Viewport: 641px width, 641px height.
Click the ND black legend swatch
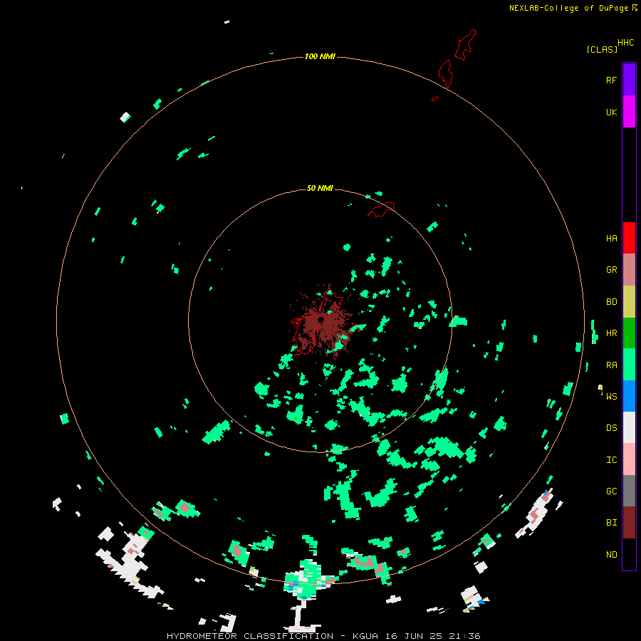629,554
